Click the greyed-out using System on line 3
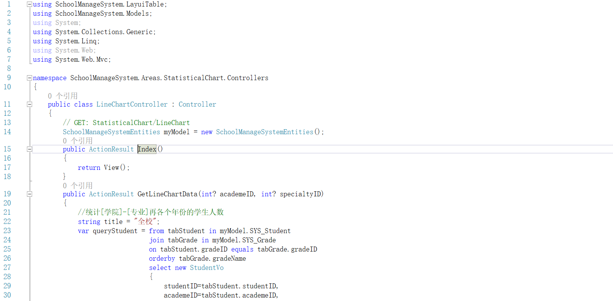 coord(57,23)
